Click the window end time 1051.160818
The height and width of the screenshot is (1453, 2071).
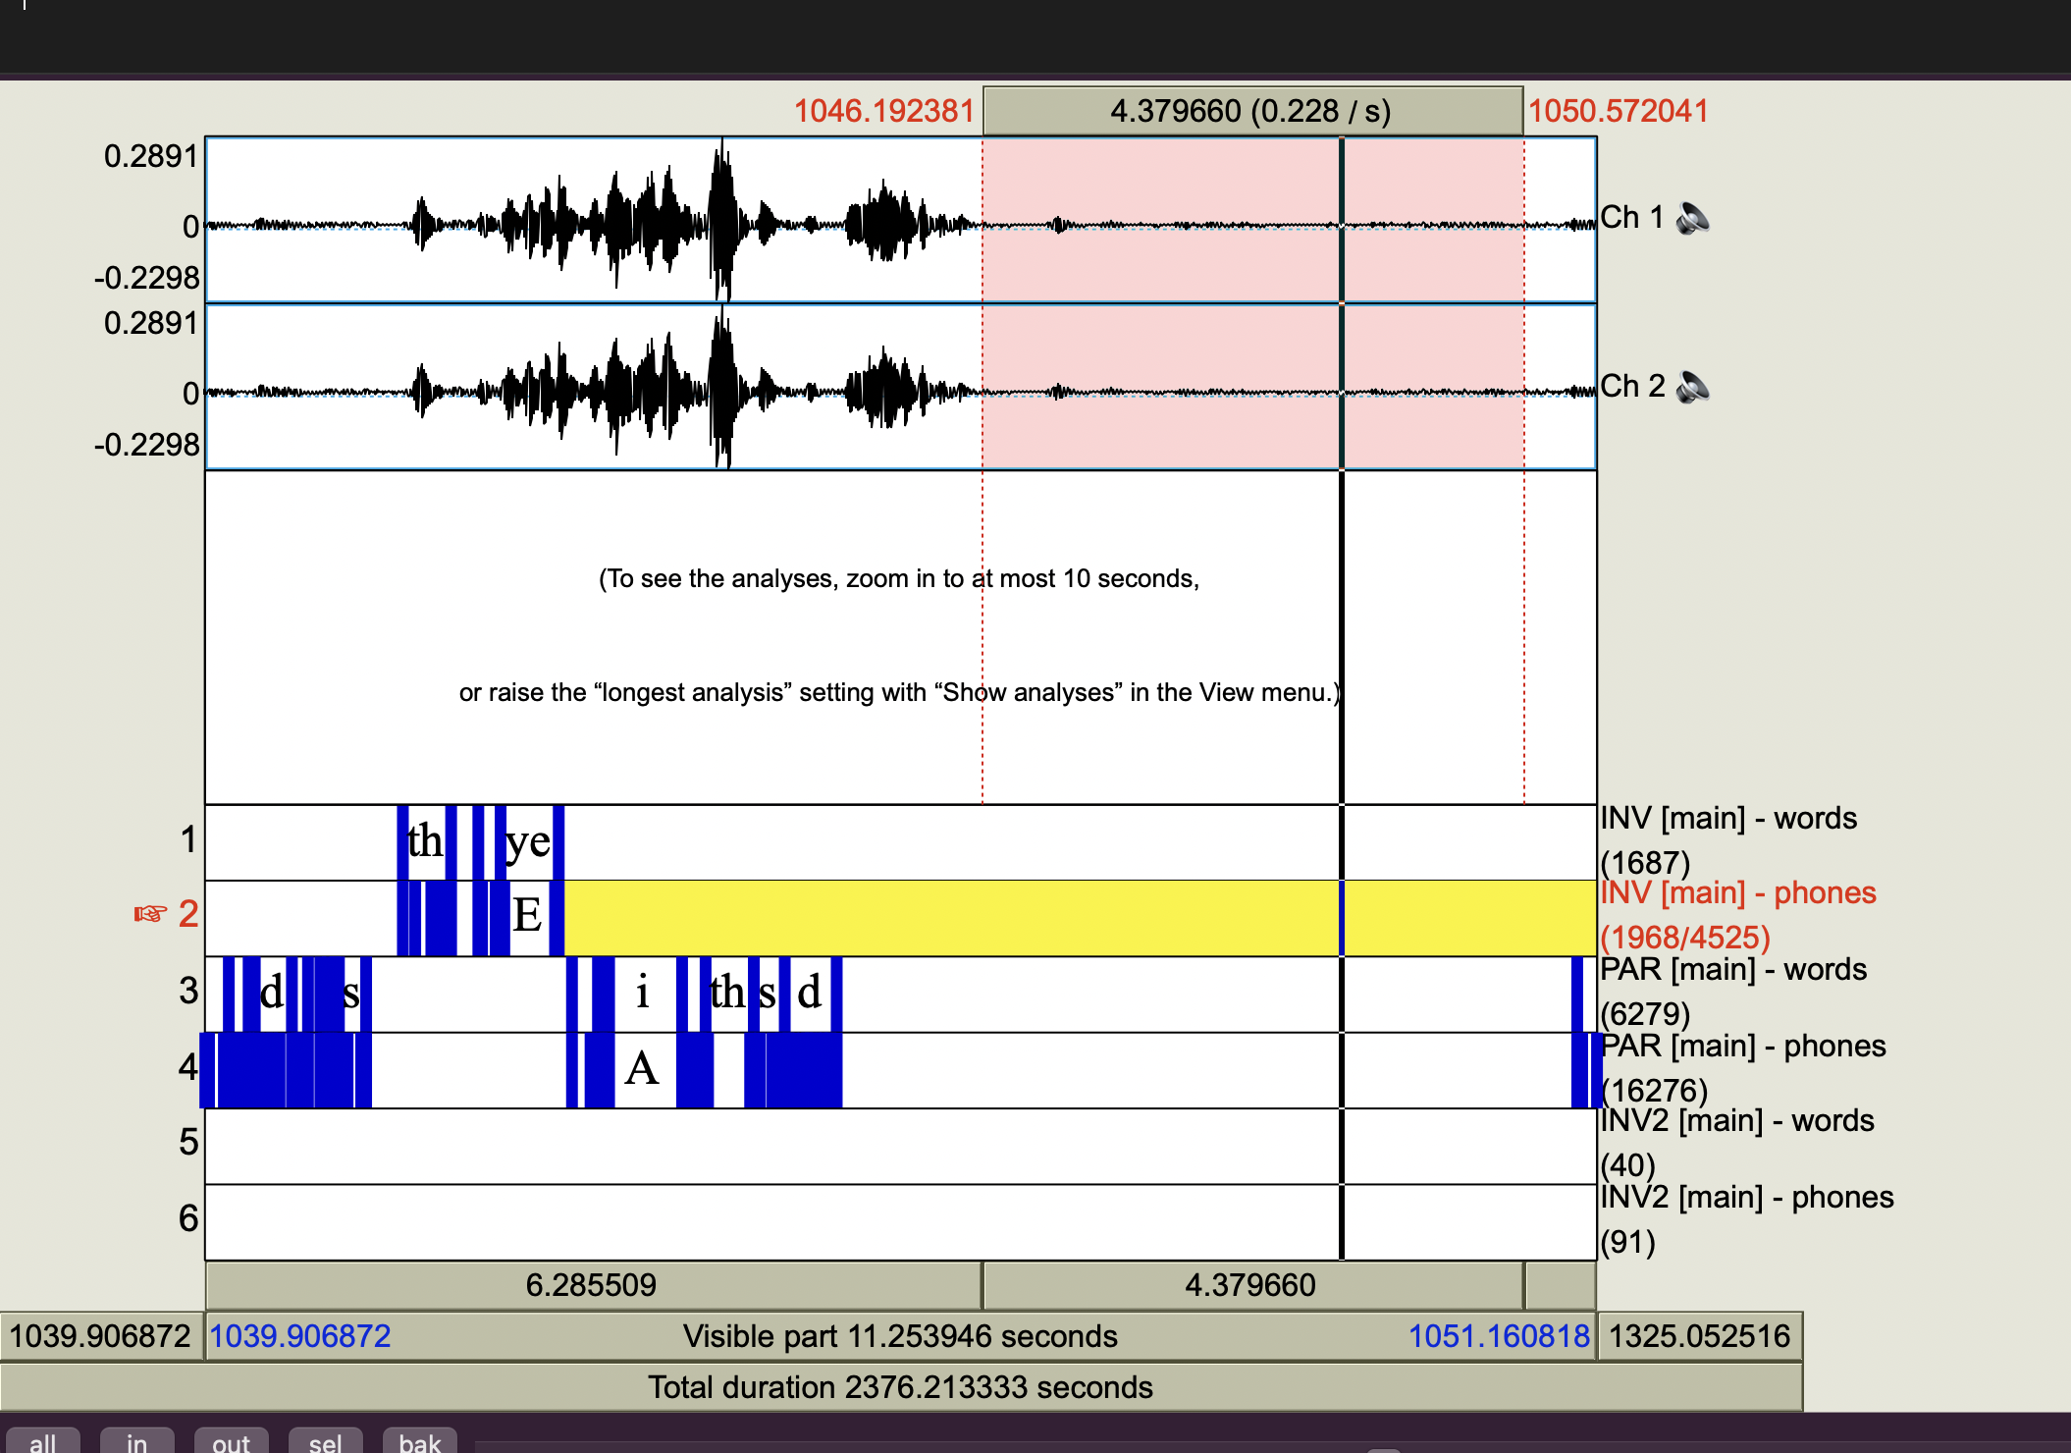click(x=1499, y=1336)
